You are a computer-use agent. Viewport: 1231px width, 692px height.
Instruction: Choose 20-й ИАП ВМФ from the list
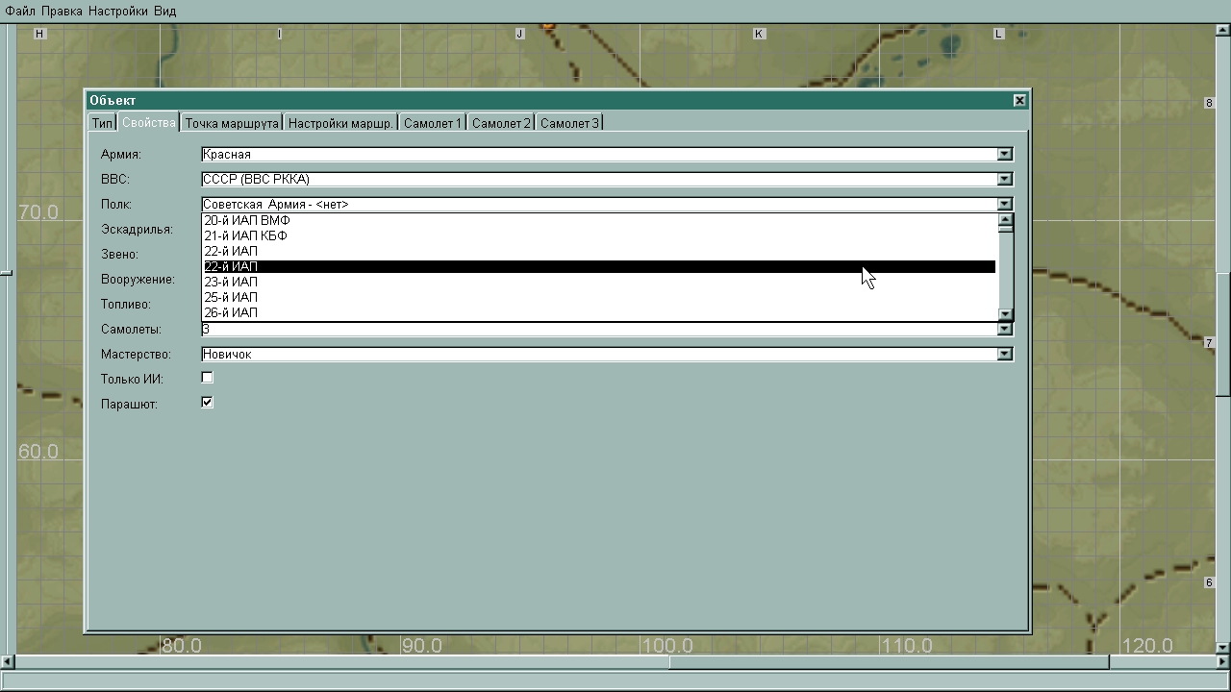click(600, 220)
